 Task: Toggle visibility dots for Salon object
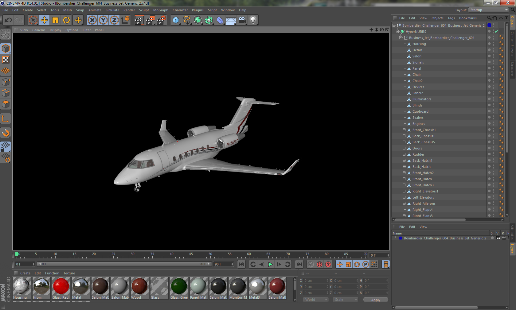tap(494, 56)
